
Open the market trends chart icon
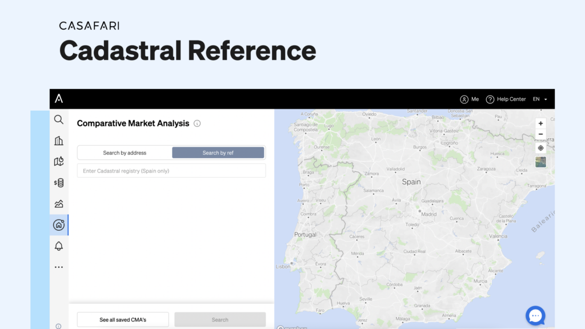tap(58, 203)
